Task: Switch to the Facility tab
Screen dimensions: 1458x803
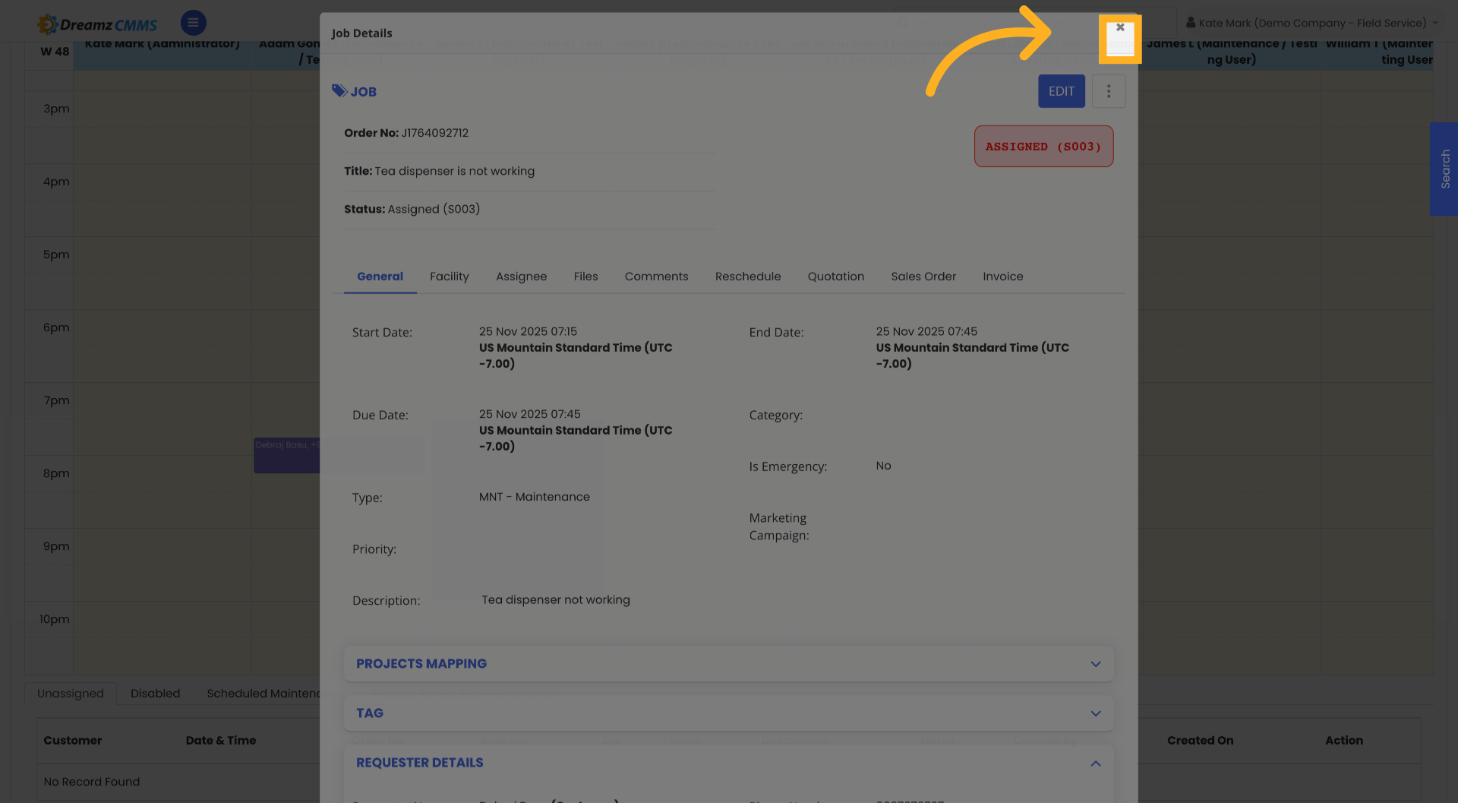Action: (x=449, y=277)
